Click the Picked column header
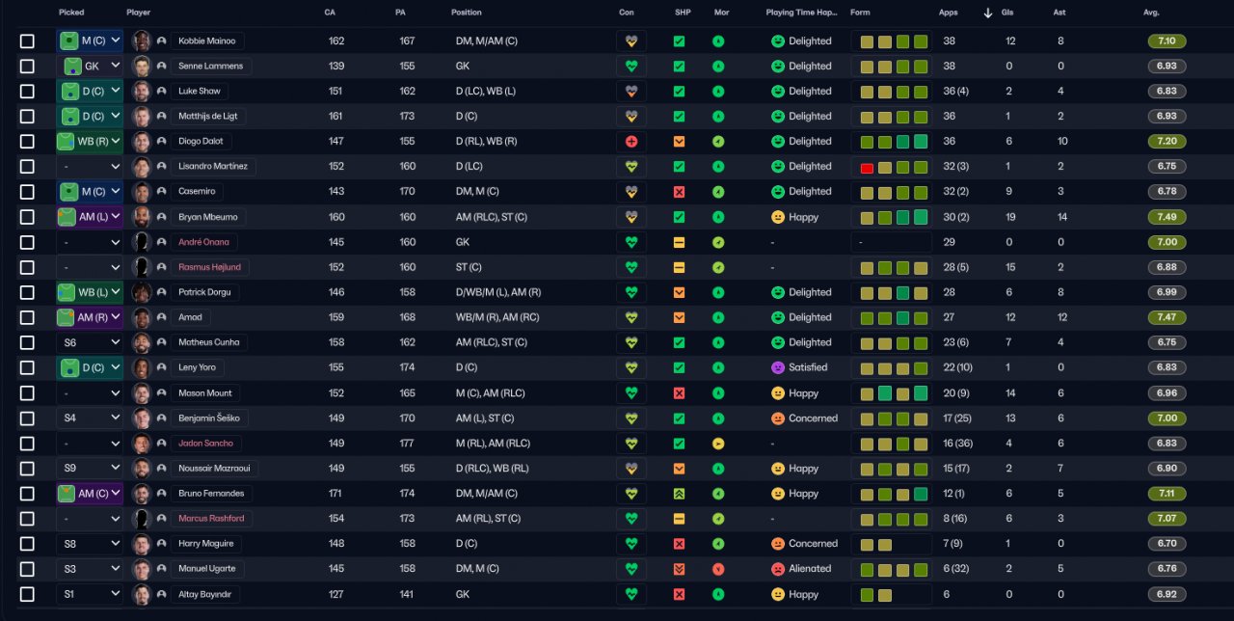Image resolution: width=1234 pixels, height=621 pixels. coord(70,13)
